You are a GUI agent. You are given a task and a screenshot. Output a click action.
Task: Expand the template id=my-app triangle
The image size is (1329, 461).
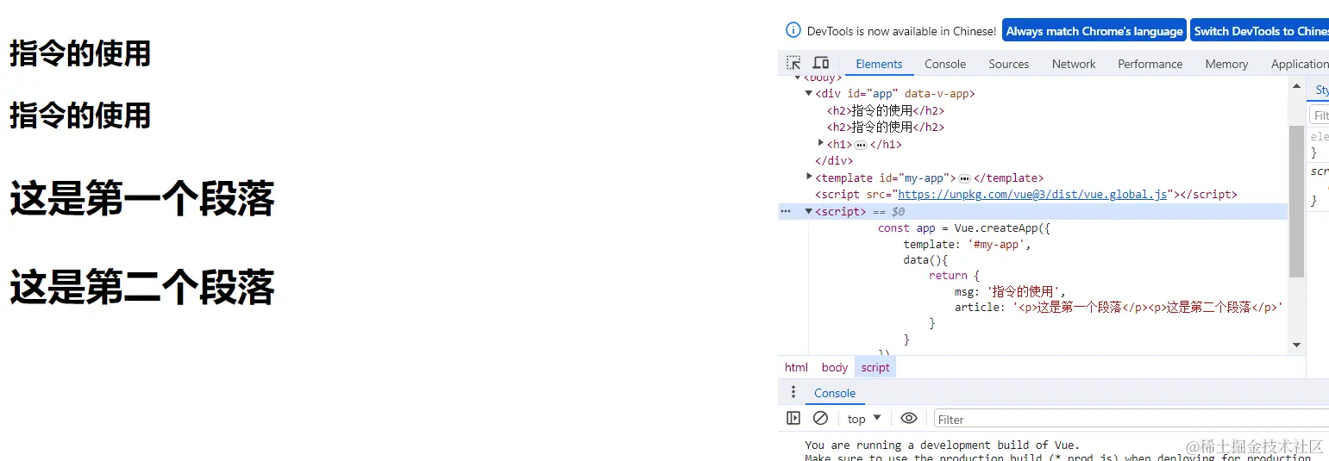(x=809, y=177)
